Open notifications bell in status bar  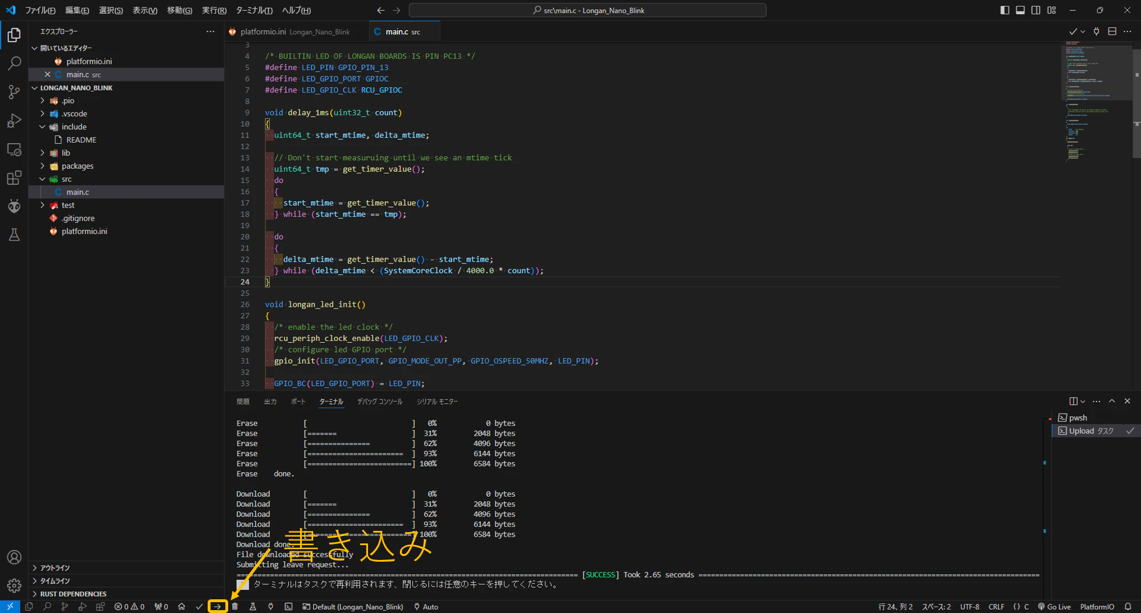tap(1128, 607)
